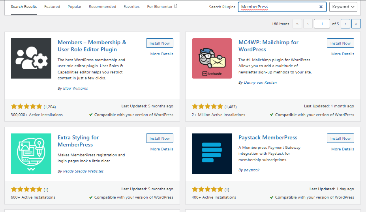Jump to last page of results
366x212 pixels.
coord(356,24)
